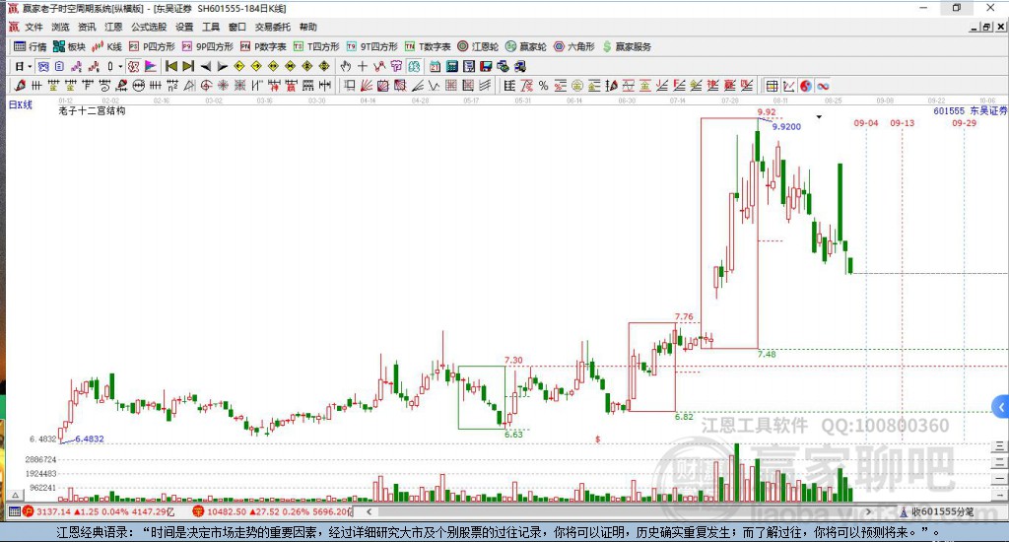Click the first yellow diamond left-arrow icon
This screenshot has height=542, width=1009.
tap(239, 66)
